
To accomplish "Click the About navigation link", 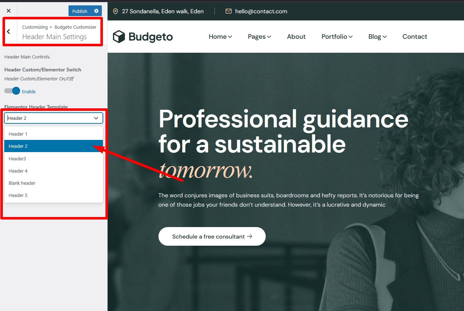I will 296,37.
